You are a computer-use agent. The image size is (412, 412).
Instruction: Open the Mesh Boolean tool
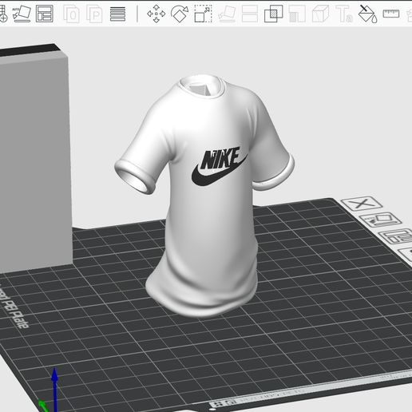273,14
